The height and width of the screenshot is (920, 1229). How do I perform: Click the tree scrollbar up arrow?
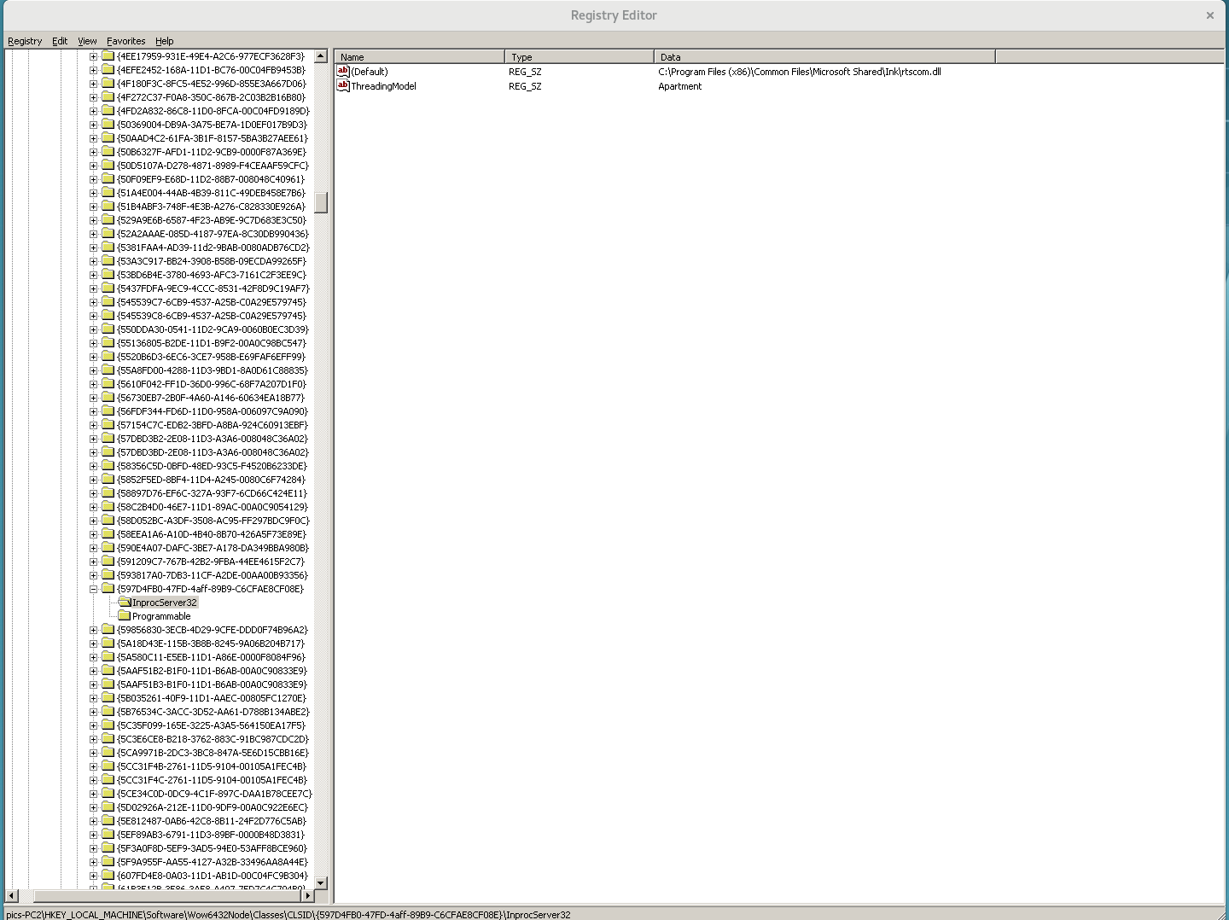[321, 55]
